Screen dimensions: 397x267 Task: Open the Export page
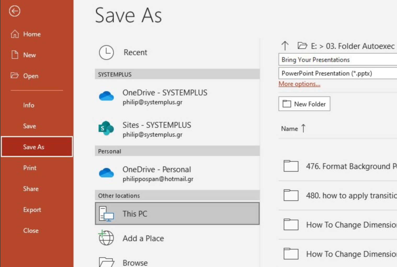click(37, 210)
